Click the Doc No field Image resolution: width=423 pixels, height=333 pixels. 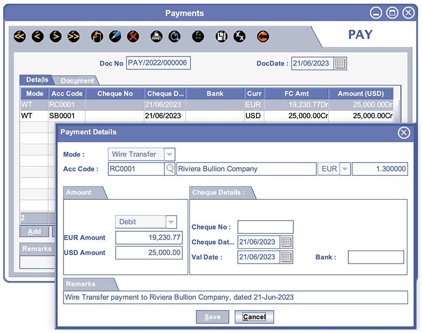(158, 63)
